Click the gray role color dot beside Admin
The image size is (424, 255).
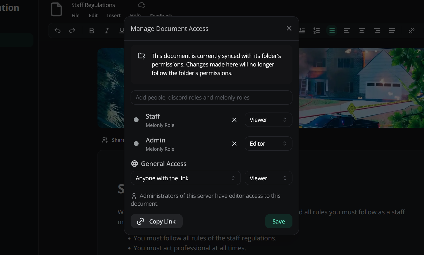tap(136, 144)
